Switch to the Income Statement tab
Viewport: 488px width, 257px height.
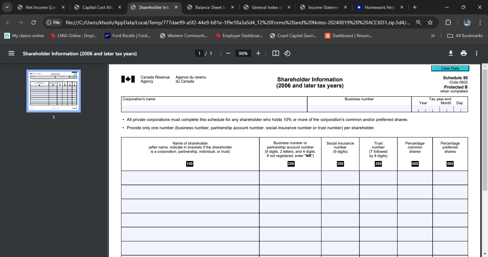pos(323,7)
